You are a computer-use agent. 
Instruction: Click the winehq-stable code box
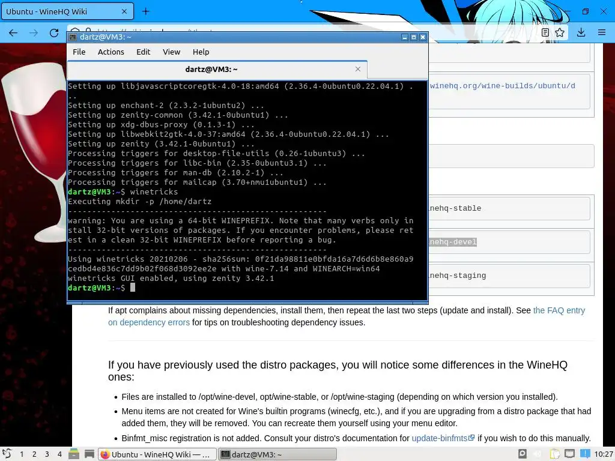click(x=509, y=208)
